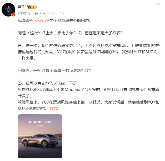Click the Modena平台 paragraph text

tap(88, 93)
